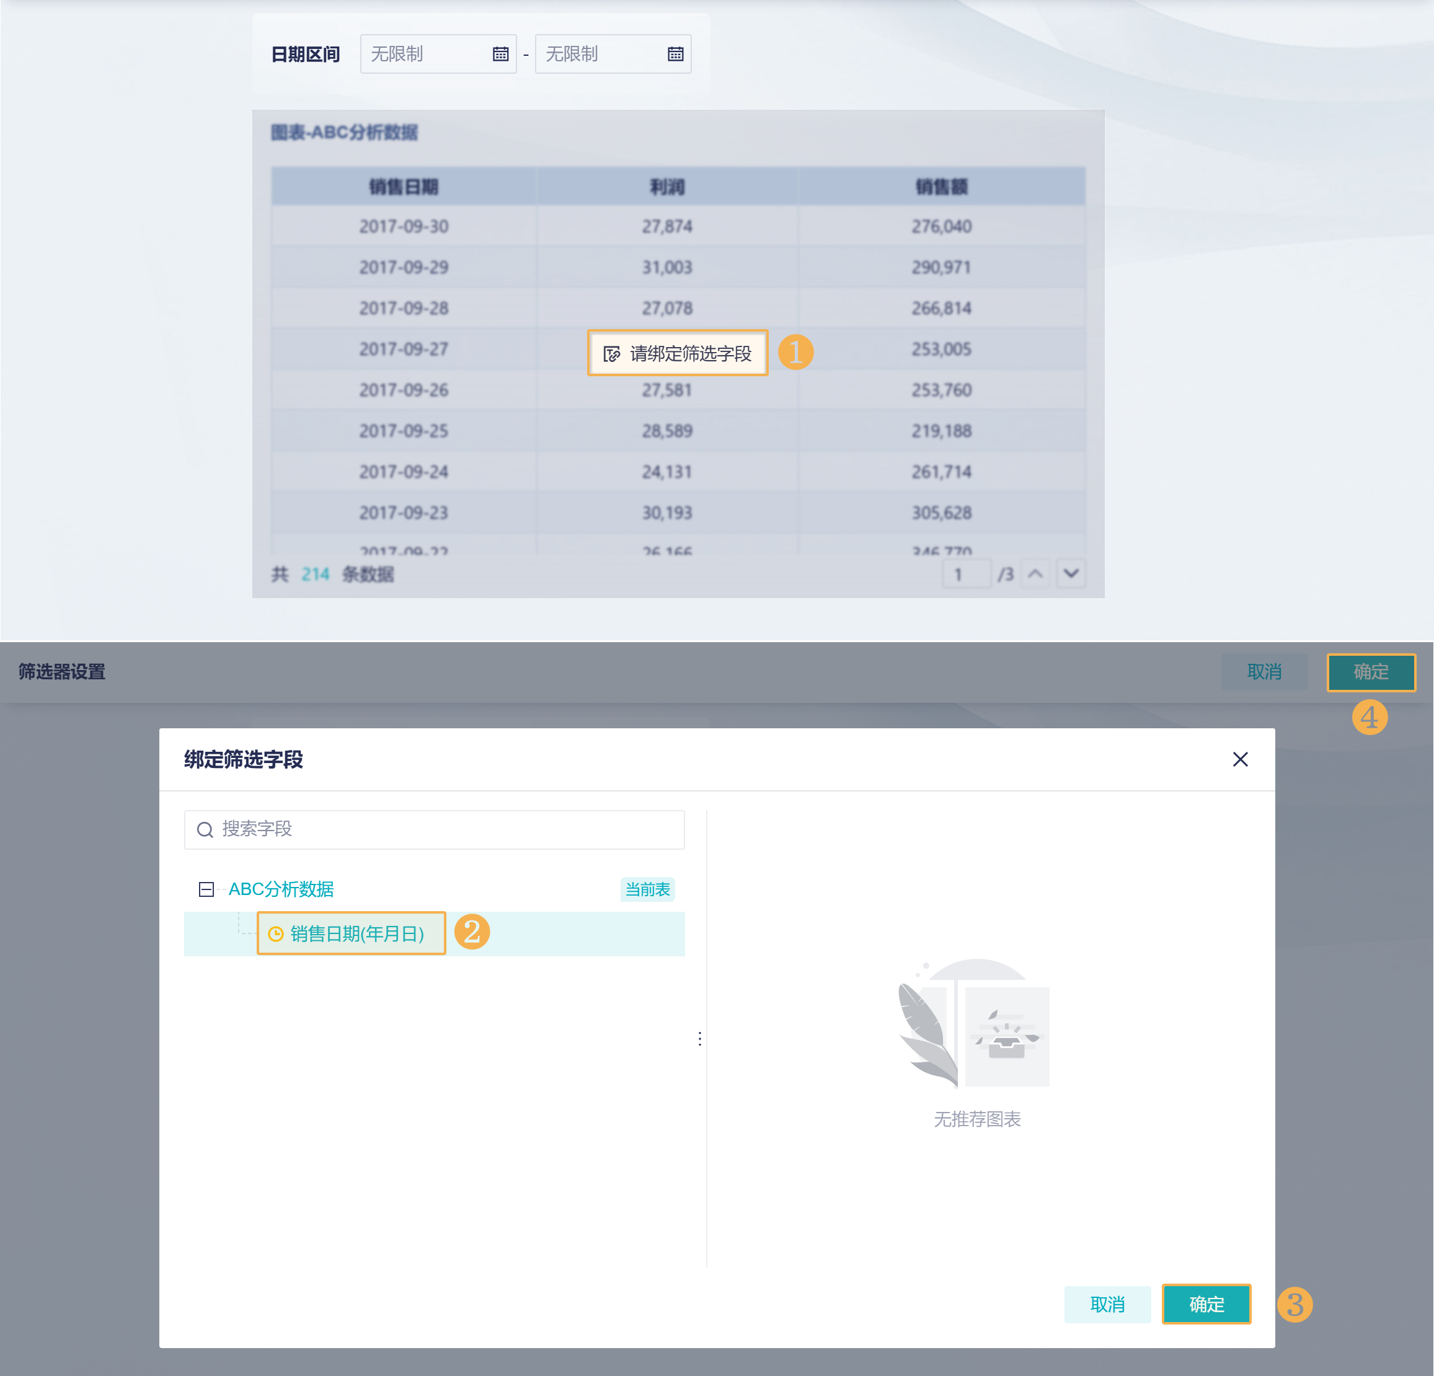
Task: Confirm the bind field dialog with 确定
Action: (x=1206, y=1304)
